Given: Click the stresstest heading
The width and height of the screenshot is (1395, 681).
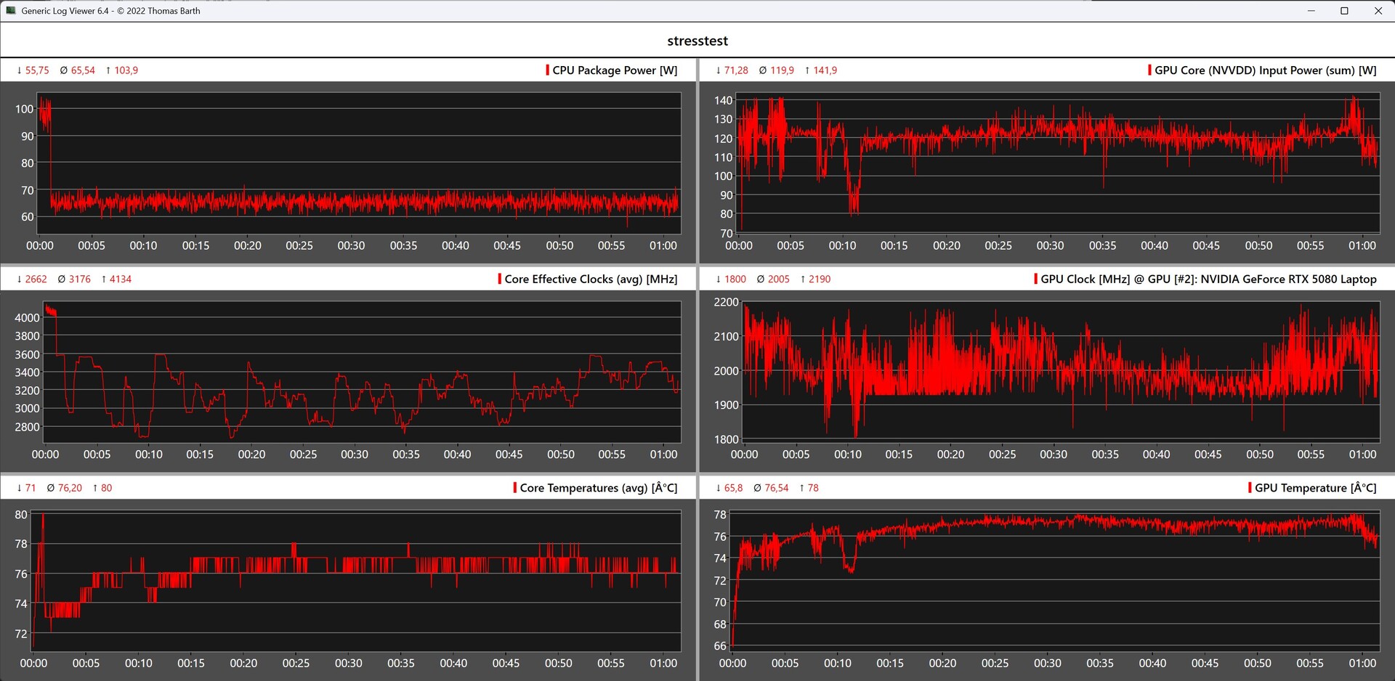Looking at the screenshot, I should [x=697, y=41].
